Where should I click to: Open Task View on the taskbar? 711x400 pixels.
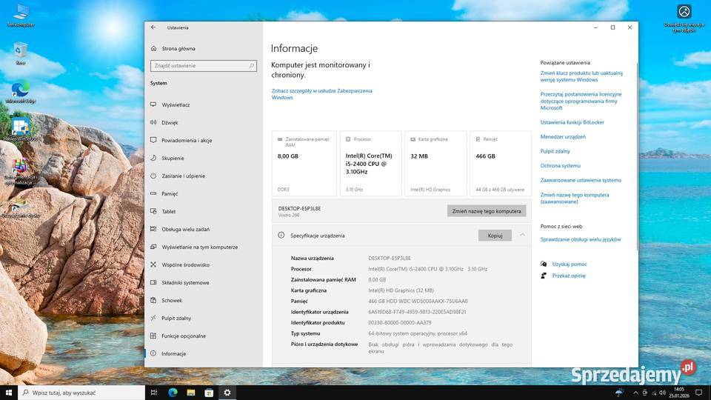click(x=154, y=393)
